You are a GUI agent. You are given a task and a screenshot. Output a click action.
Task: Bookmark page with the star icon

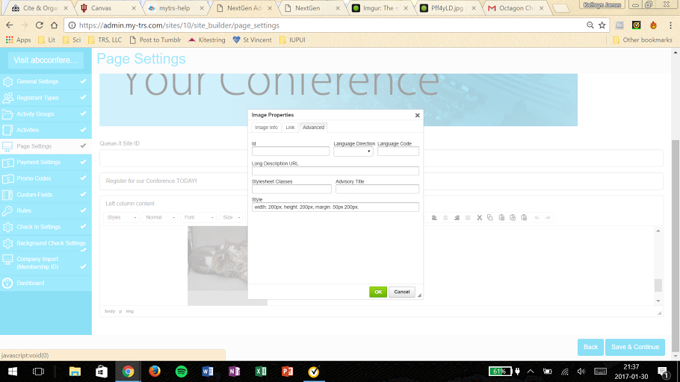(602, 25)
